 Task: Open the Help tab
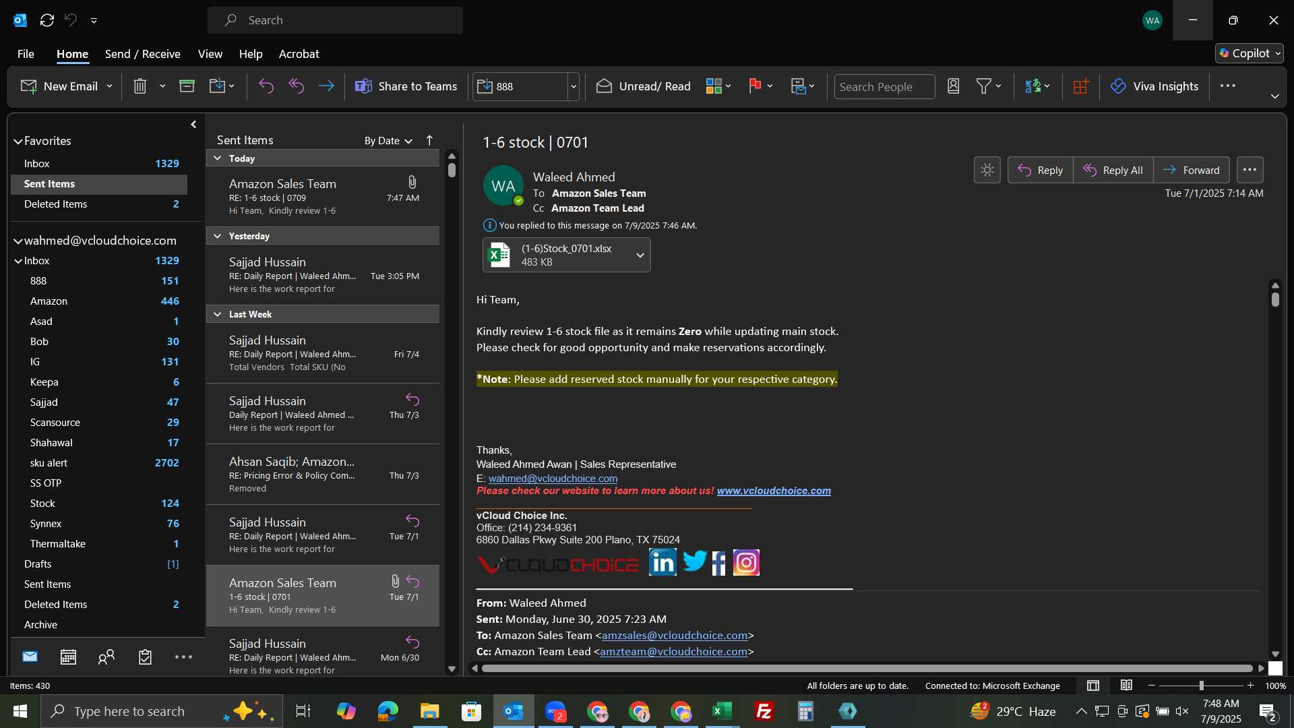pos(251,54)
